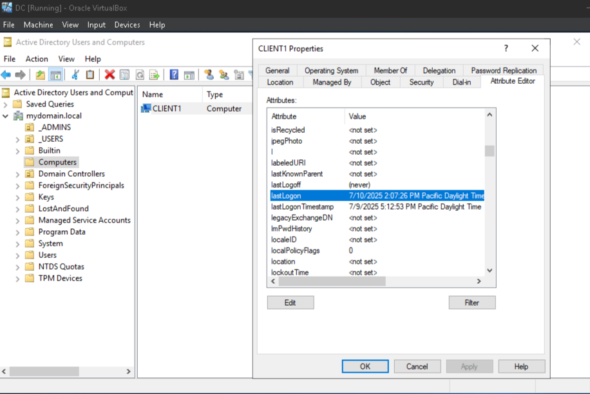The height and width of the screenshot is (394, 590).
Task: Expand the Keys container
Action: coord(17,197)
